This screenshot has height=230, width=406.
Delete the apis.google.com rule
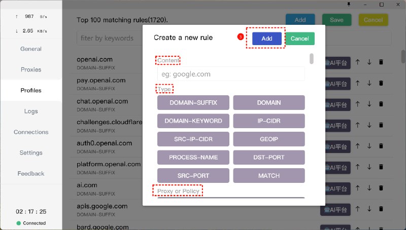coord(381,210)
